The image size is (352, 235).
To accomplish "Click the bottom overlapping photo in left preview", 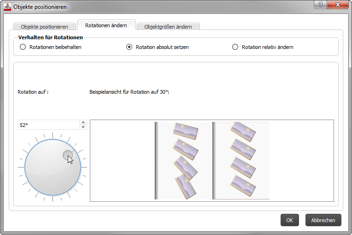I will click(185, 187).
